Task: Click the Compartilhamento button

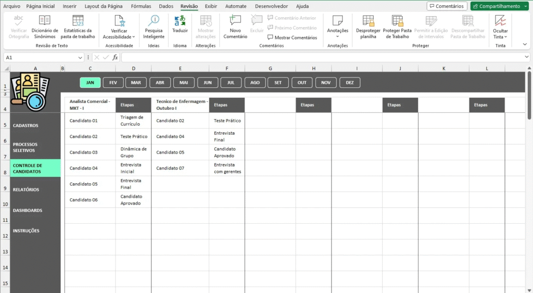Action: 500,6
